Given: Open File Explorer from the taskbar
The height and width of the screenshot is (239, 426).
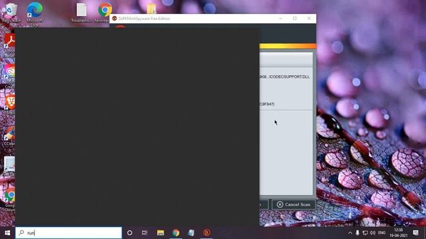Looking at the screenshot, I should tap(160, 233).
